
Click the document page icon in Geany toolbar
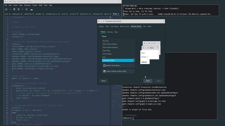[19, 9]
